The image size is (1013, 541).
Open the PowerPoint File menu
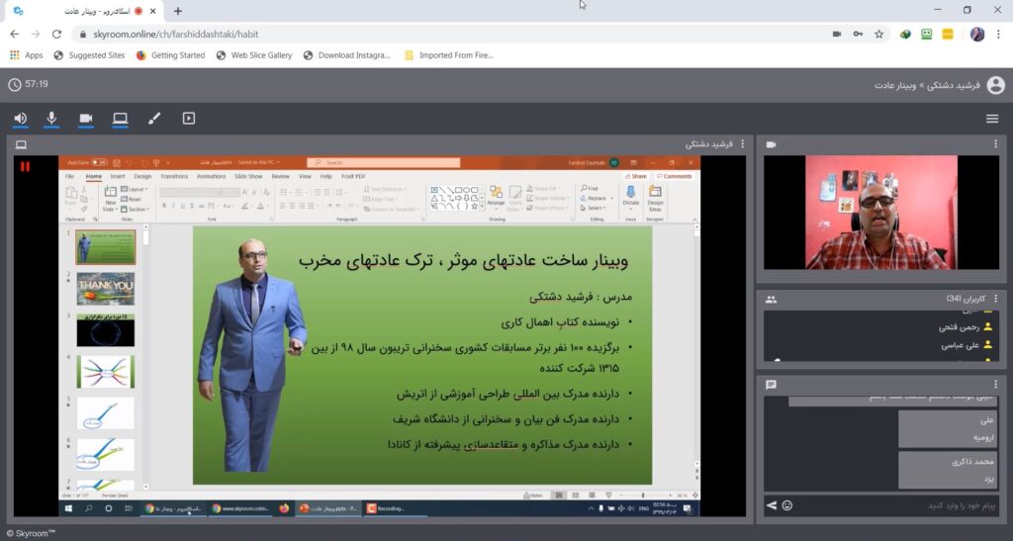point(70,176)
